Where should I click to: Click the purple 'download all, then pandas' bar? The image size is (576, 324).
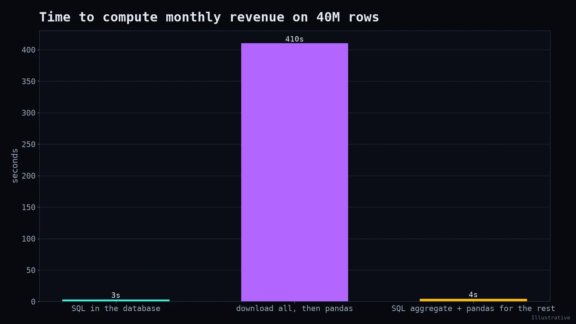coord(294,172)
